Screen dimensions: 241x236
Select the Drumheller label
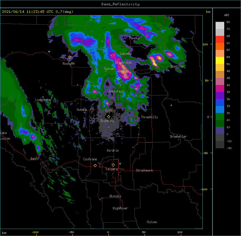178,136
